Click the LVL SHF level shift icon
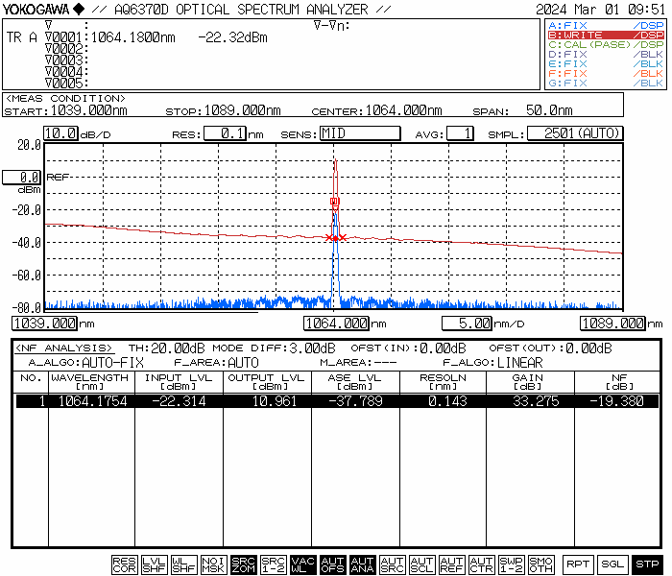This screenshot has height=576, width=672. pos(154,564)
